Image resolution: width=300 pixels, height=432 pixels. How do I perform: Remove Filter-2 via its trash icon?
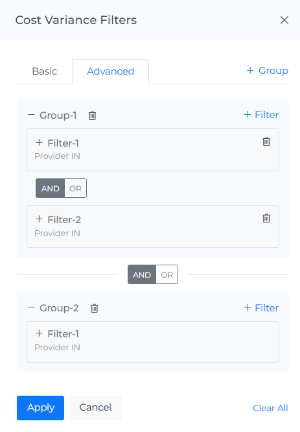(266, 218)
